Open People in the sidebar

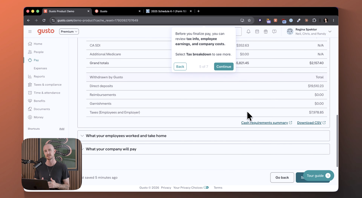39,52
